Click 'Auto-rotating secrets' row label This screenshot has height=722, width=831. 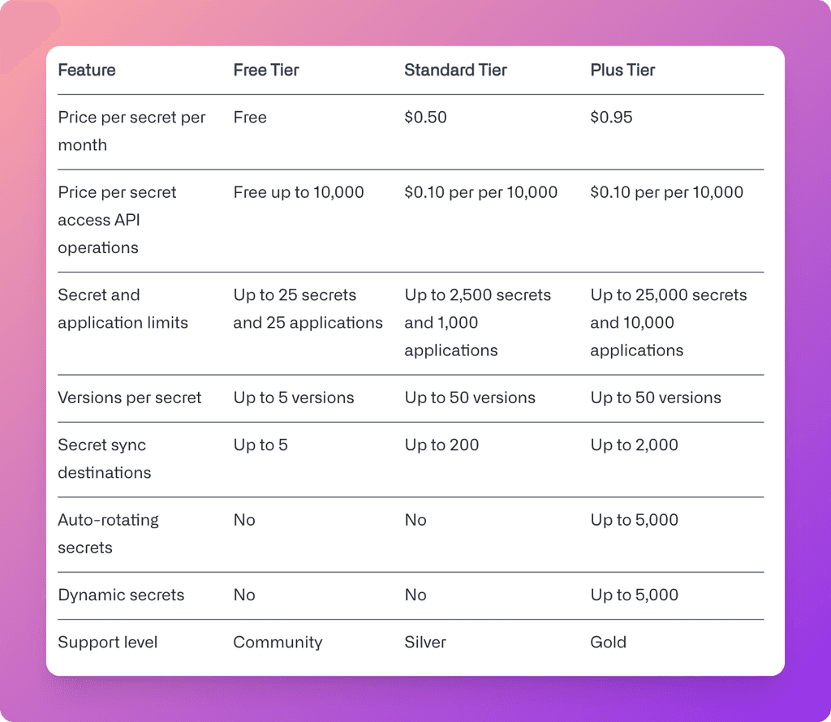coord(108,534)
